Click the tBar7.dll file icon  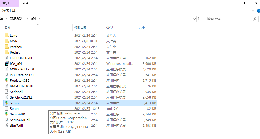(7, 126)
